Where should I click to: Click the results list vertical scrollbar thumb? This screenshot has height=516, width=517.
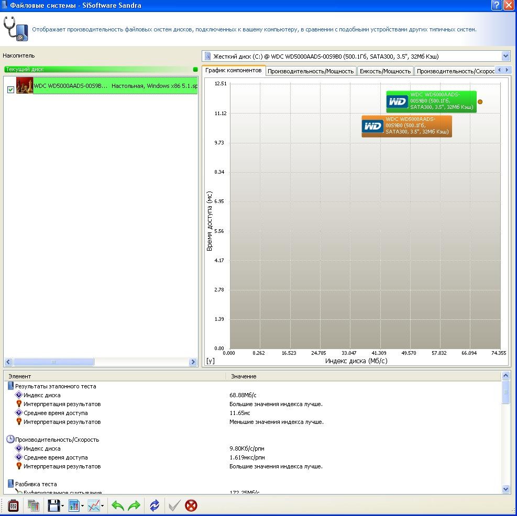(505, 391)
